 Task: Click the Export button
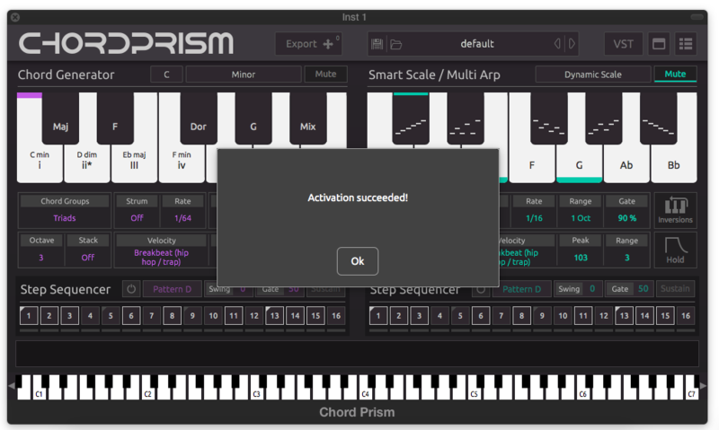tap(308, 44)
